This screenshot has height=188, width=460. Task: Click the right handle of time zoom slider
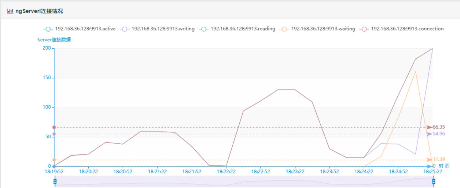click(x=434, y=182)
